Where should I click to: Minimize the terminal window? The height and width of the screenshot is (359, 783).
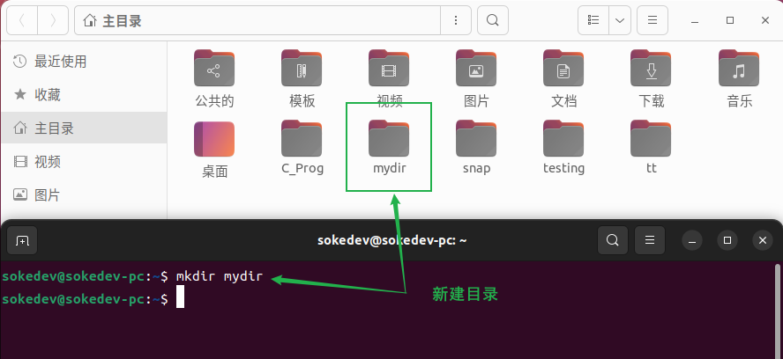tap(692, 241)
